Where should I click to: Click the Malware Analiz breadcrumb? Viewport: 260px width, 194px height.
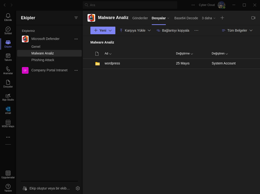coord(102,43)
